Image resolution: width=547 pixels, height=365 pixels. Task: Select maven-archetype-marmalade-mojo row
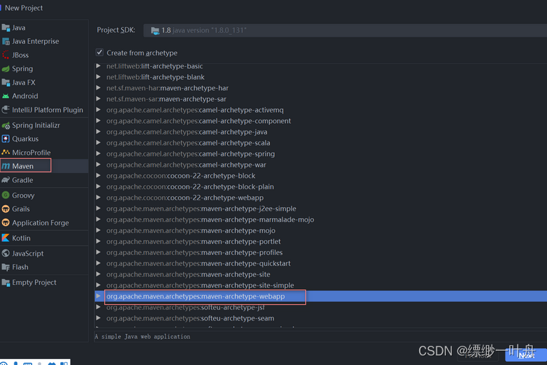pyautogui.click(x=321, y=219)
